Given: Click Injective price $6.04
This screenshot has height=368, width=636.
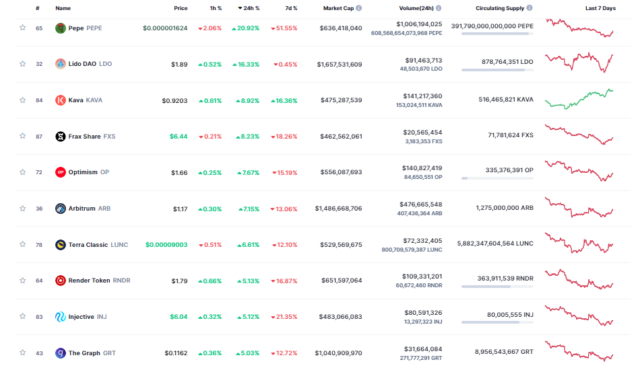Looking at the screenshot, I should pos(179,317).
